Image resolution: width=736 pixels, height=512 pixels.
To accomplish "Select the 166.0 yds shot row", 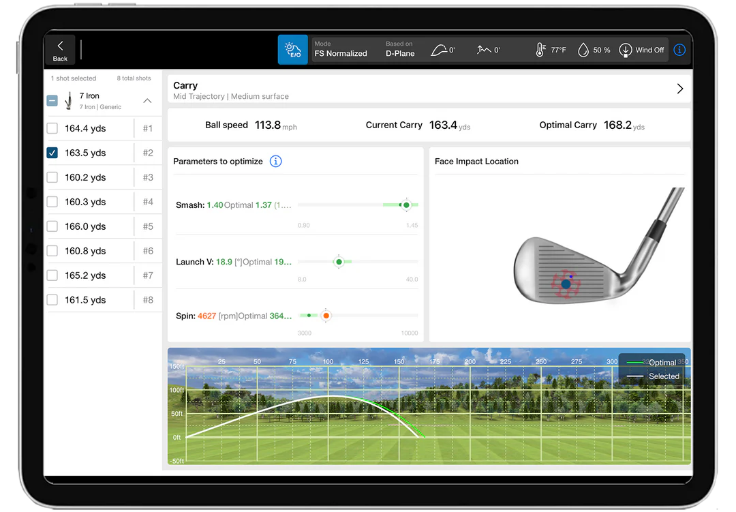I will (86, 226).
